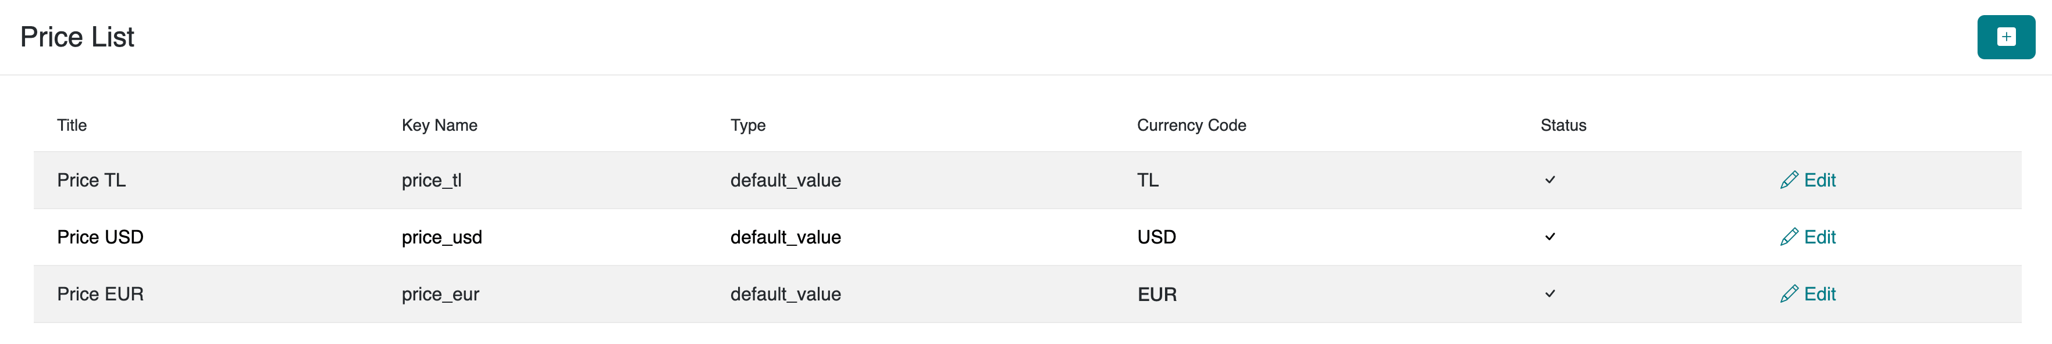Click the Key Name column header
Screen dimensions: 2052x344
(439, 125)
